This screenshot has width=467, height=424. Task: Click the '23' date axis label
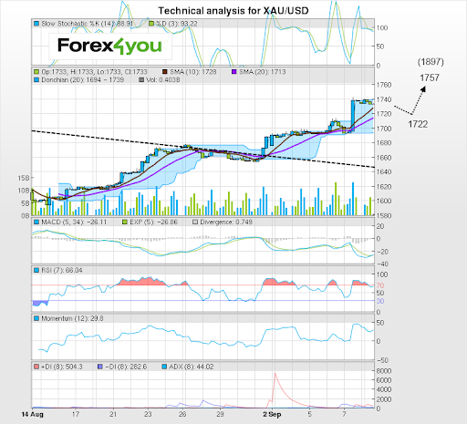[148, 414]
